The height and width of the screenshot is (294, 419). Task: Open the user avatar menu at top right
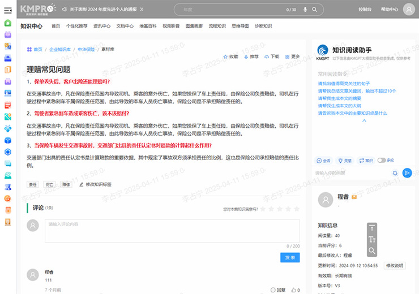click(409, 10)
